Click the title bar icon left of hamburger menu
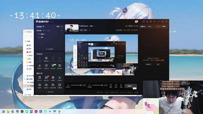 151,22
